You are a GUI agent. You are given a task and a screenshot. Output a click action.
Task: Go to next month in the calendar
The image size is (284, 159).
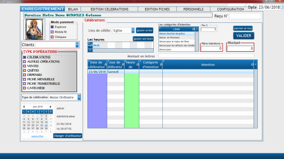pyautogui.click(x=51, y=107)
